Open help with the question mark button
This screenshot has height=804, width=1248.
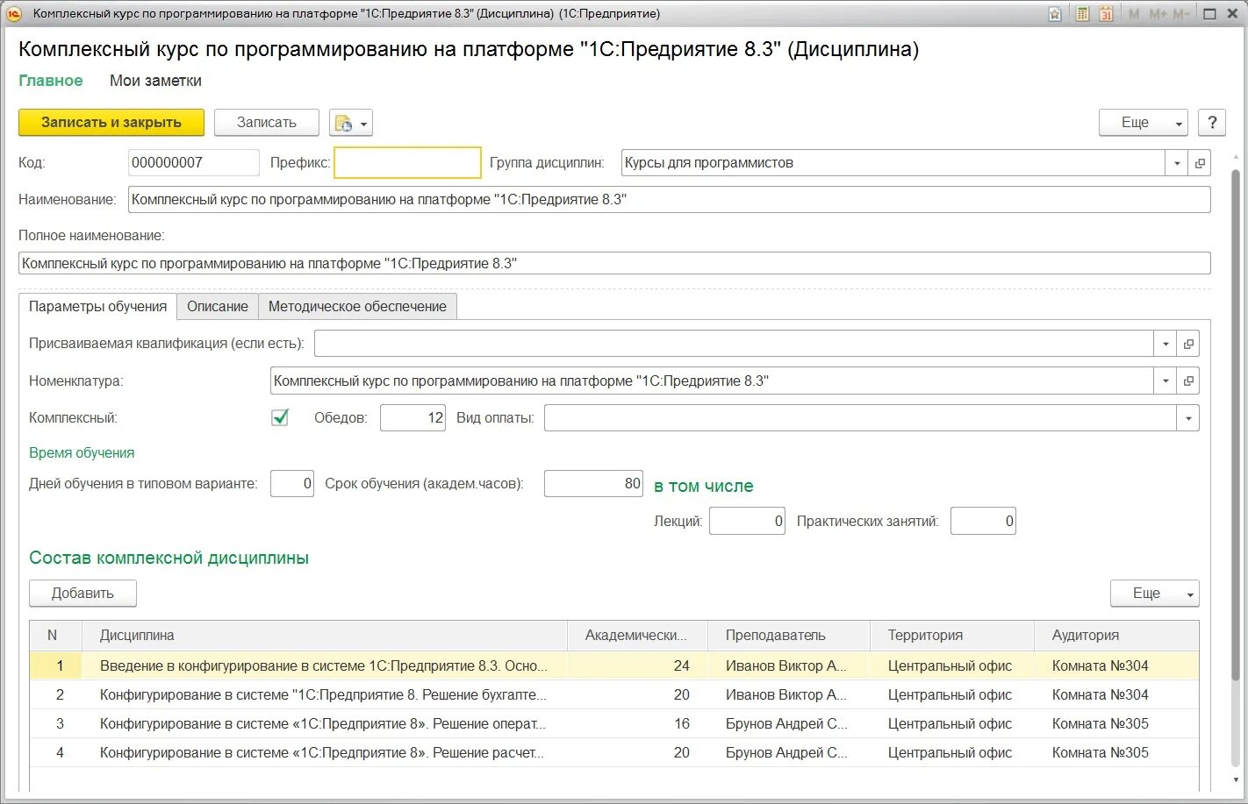[x=1212, y=123]
